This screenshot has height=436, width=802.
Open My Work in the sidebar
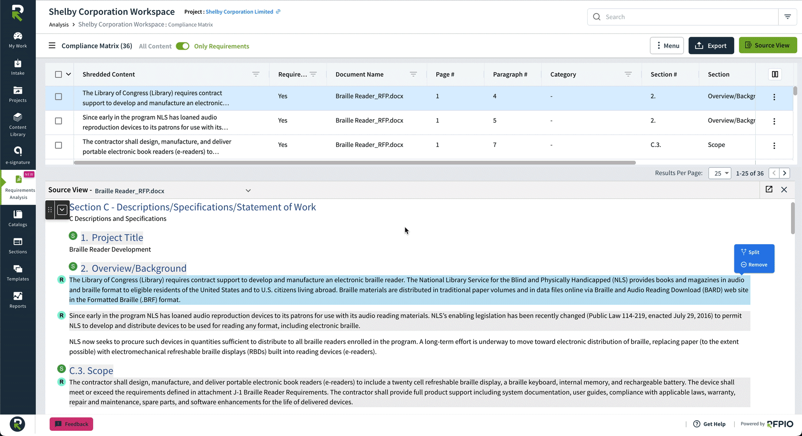(x=18, y=40)
